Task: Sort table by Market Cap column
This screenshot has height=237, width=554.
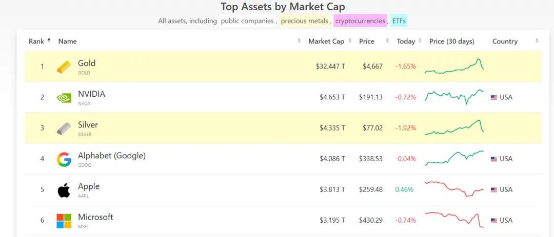Action: (326, 41)
